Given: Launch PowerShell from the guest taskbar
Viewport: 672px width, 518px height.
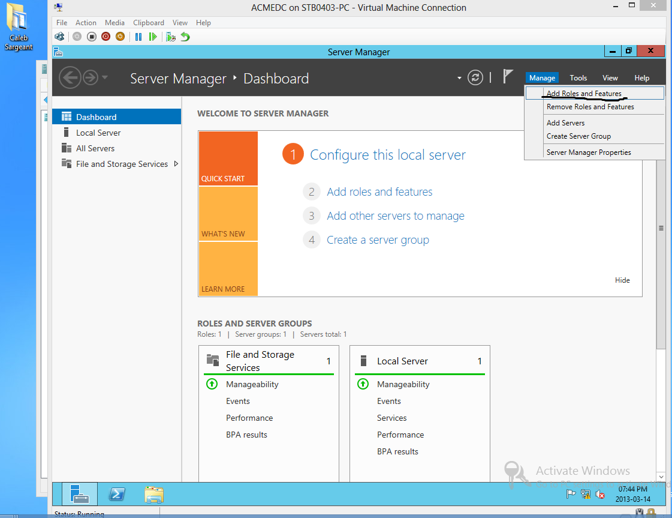Looking at the screenshot, I should tap(116, 494).
